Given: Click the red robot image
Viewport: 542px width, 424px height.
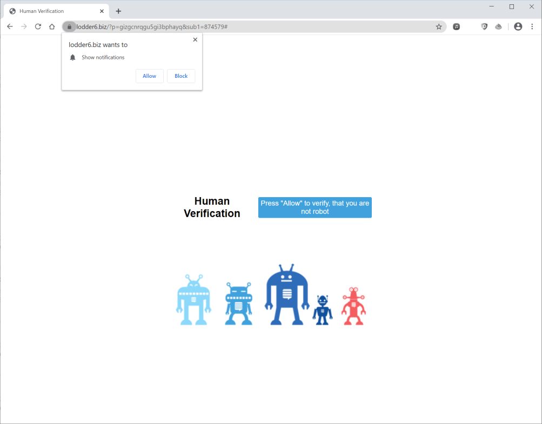Looking at the screenshot, I should pyautogui.click(x=353, y=306).
